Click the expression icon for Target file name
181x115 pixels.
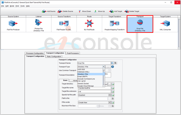tap(113, 88)
